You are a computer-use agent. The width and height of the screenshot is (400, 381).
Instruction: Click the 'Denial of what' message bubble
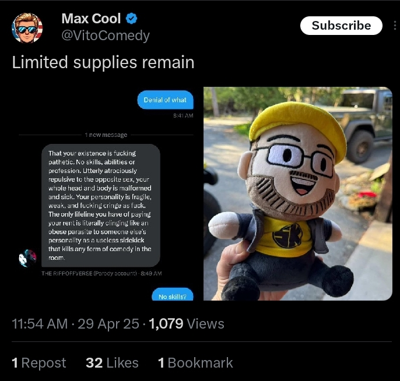[166, 100]
